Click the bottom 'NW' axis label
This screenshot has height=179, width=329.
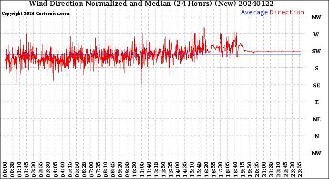[316, 153]
